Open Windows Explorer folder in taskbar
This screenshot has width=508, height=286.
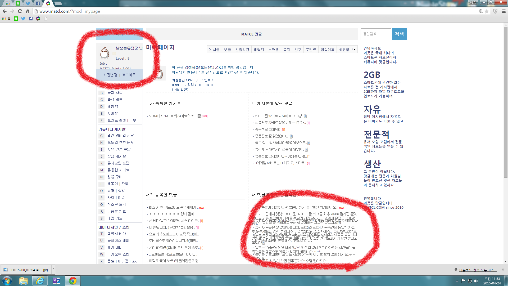tap(23, 281)
